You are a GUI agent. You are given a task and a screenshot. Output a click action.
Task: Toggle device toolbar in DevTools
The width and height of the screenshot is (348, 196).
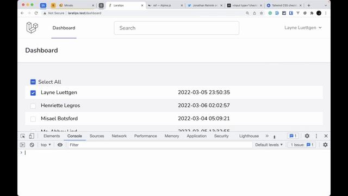32,136
